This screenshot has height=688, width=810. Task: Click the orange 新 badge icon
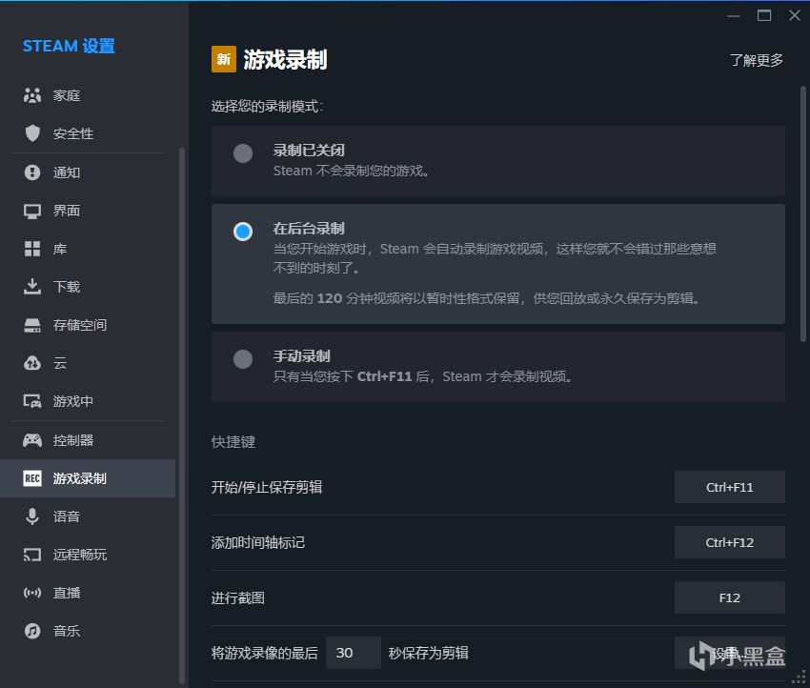(224, 59)
